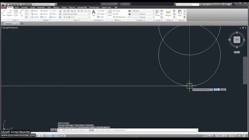Select the Arc tool
249x140 pixels.
pos(22,13)
